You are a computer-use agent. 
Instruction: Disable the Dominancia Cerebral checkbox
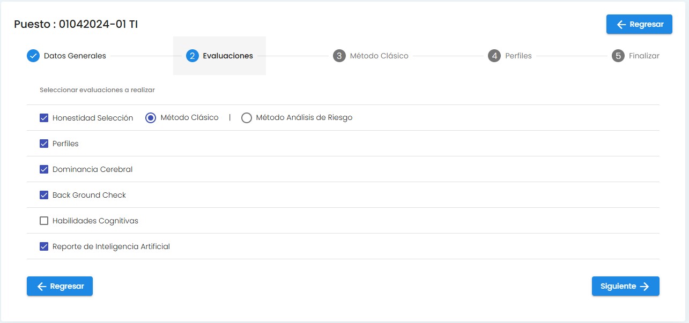tap(44, 169)
